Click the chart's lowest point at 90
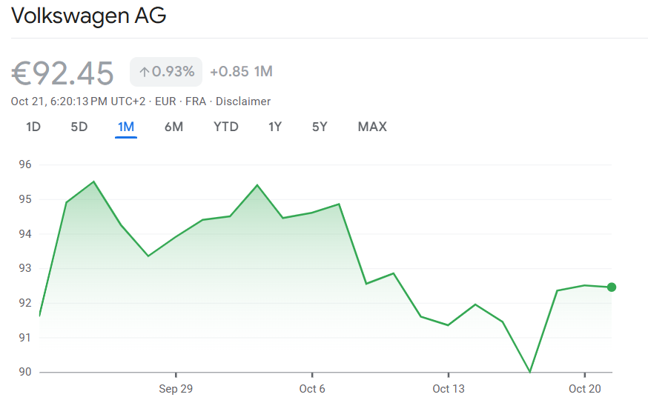648x403 pixels. coord(529,371)
